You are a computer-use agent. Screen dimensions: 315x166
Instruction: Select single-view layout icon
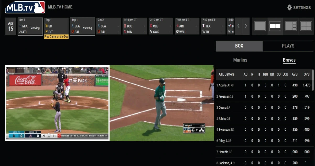tap(260, 26)
